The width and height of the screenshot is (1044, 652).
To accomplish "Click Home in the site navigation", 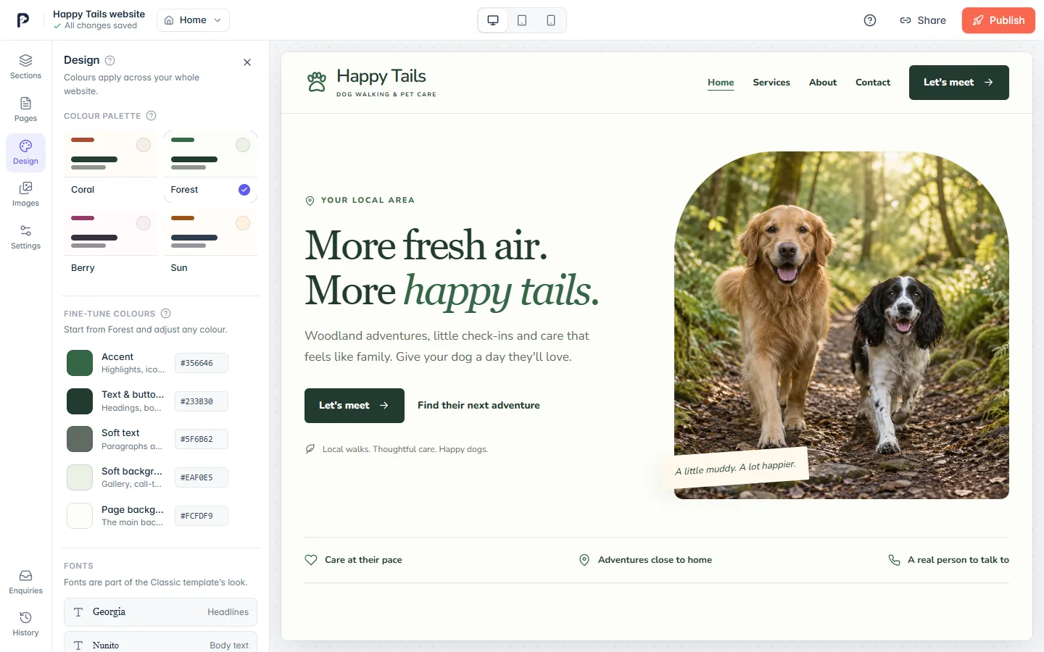I will [x=721, y=83].
